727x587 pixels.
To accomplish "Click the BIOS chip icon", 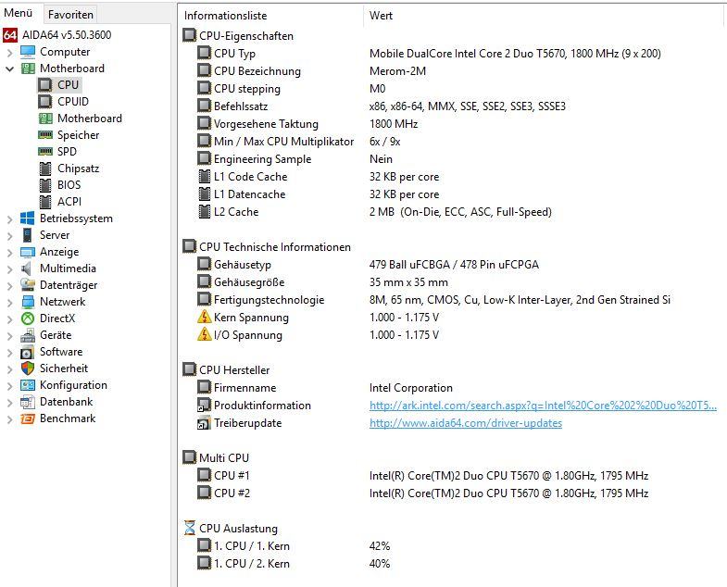I will click(x=45, y=185).
